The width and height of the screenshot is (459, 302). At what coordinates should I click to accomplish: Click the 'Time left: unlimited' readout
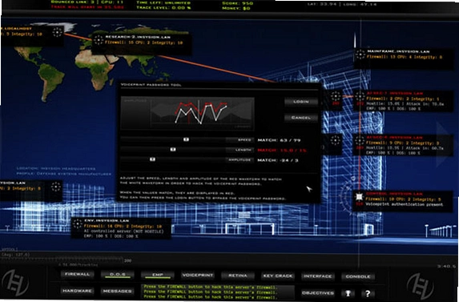click(x=163, y=2)
